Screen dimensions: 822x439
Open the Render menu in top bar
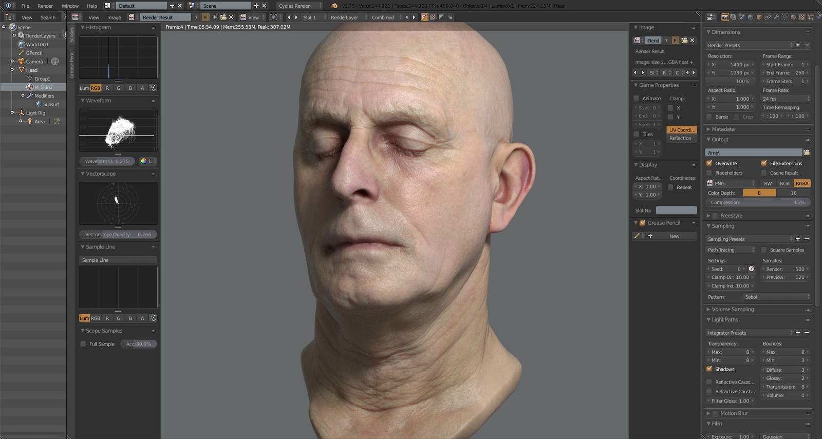pos(45,6)
